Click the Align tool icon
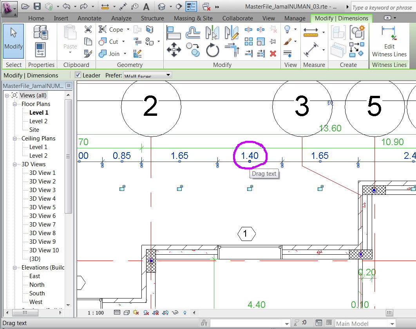The height and width of the screenshot is (329, 416). [174, 32]
